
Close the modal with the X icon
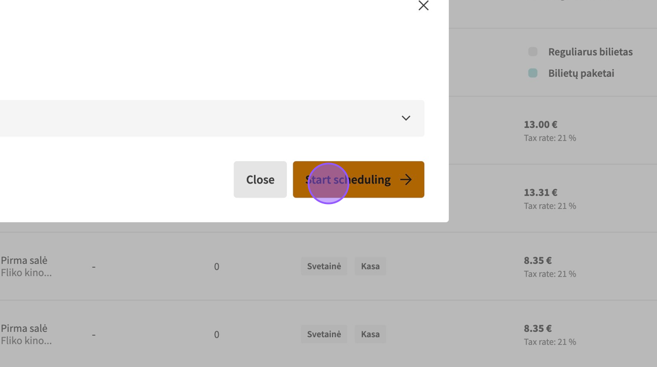click(423, 5)
